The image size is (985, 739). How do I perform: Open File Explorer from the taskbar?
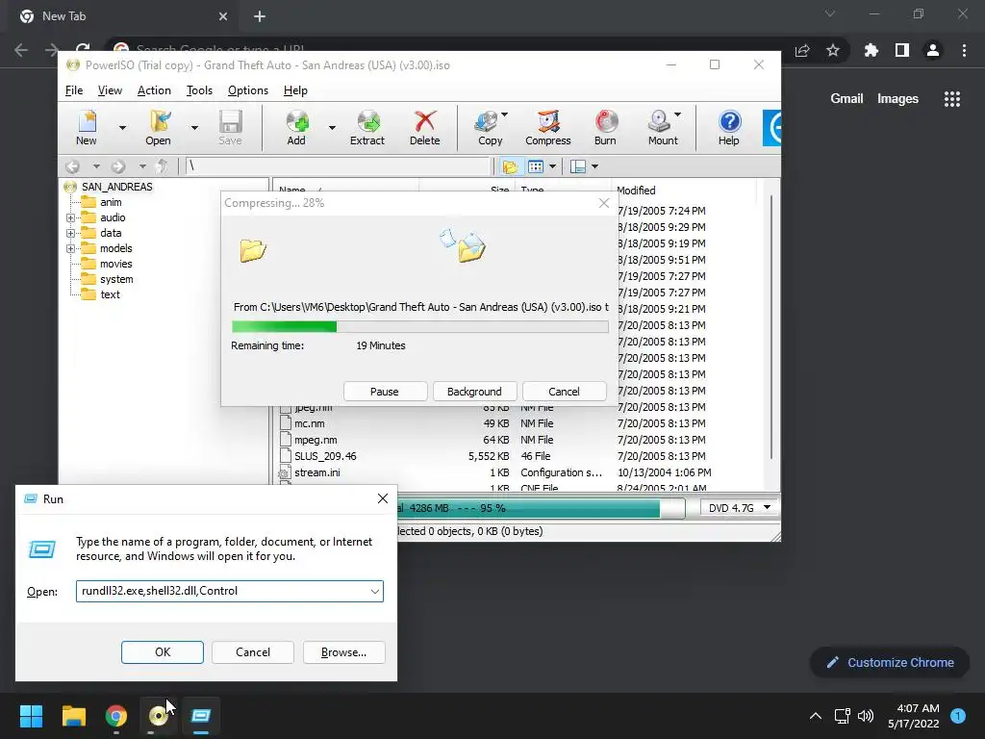pyautogui.click(x=74, y=716)
